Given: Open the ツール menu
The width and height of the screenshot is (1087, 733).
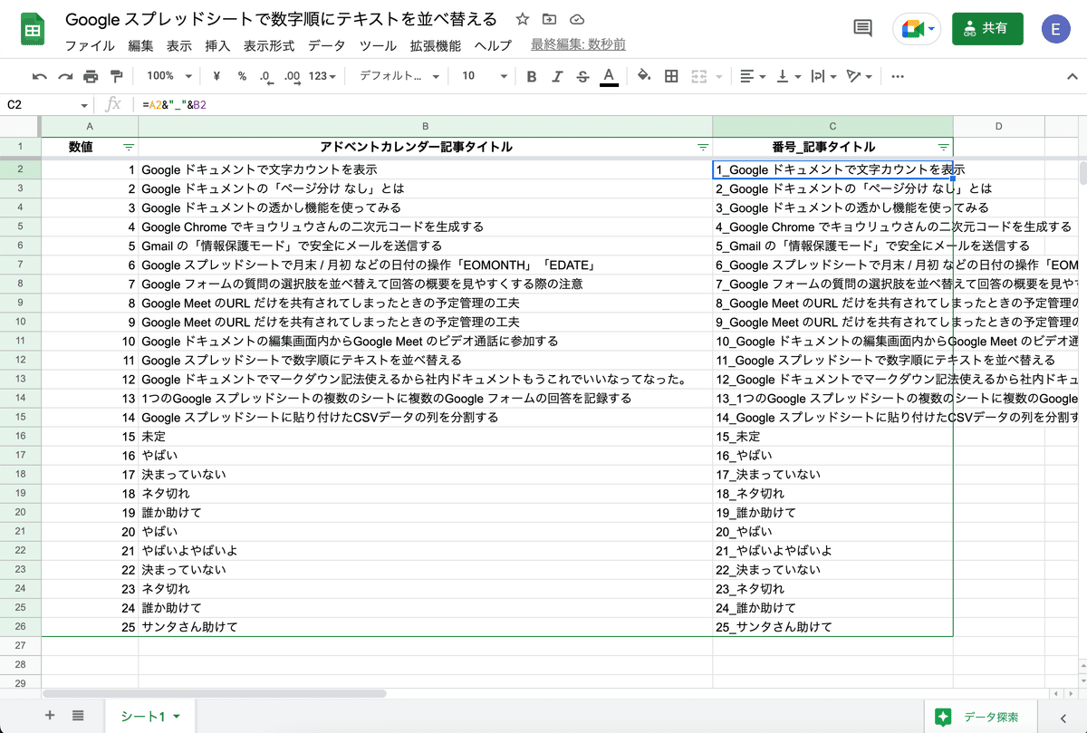Looking at the screenshot, I should pyautogui.click(x=378, y=45).
